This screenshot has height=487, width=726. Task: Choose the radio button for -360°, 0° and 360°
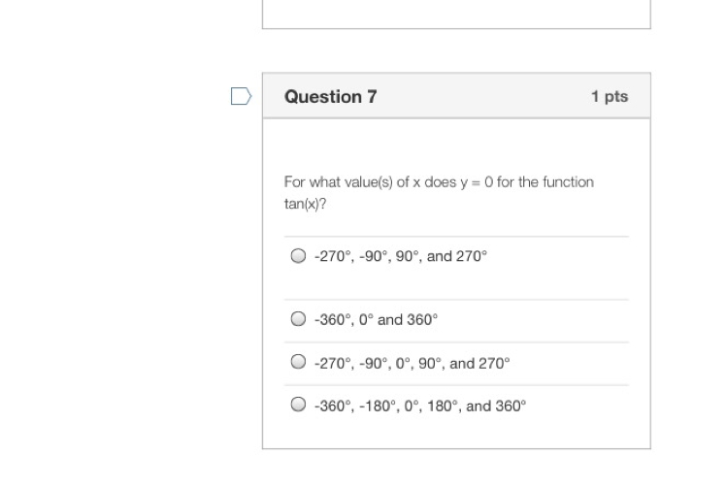[x=298, y=318]
